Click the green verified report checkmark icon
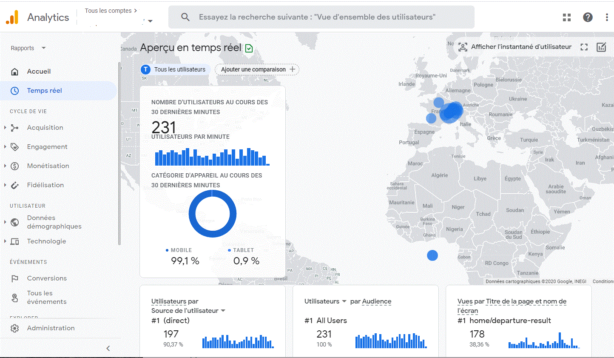Image resolution: width=614 pixels, height=358 pixels. pos(249,48)
